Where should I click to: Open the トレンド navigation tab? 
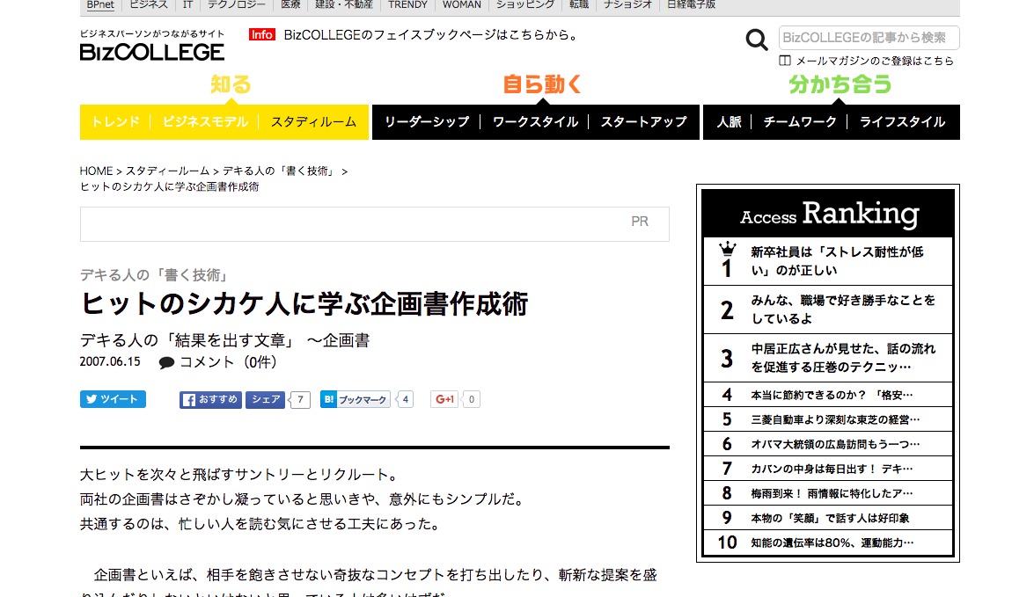115,122
